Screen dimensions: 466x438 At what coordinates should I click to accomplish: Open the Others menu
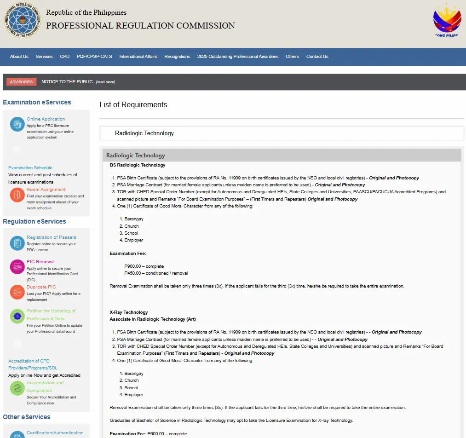click(293, 57)
